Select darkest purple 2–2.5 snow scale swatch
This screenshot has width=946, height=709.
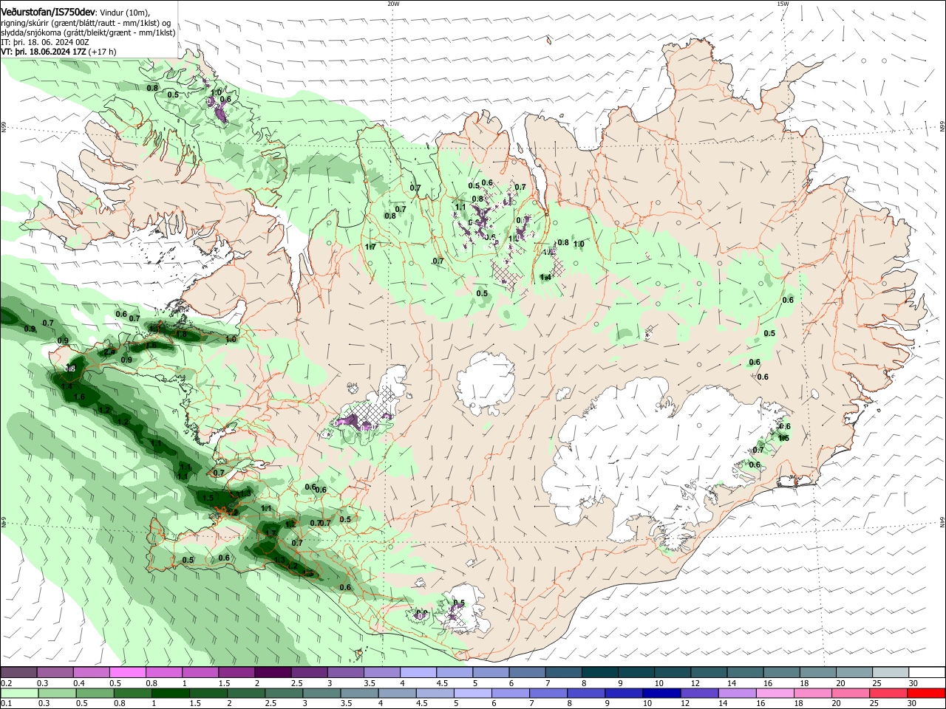coord(273,672)
